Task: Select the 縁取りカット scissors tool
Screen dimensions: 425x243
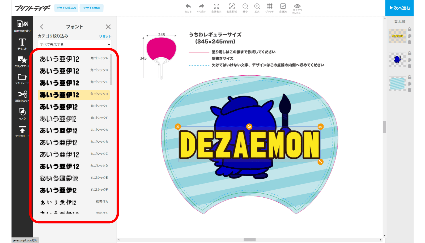Action: (x=22, y=97)
